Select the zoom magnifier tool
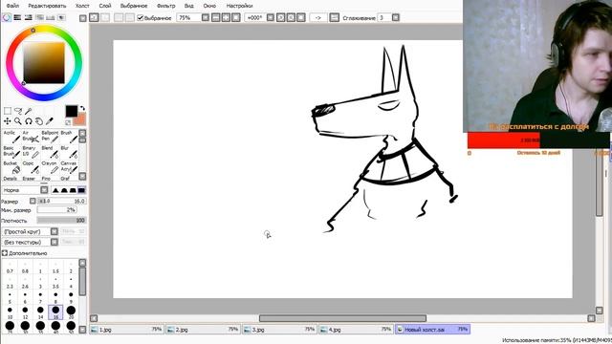The height and width of the screenshot is (344, 612). click(18, 121)
